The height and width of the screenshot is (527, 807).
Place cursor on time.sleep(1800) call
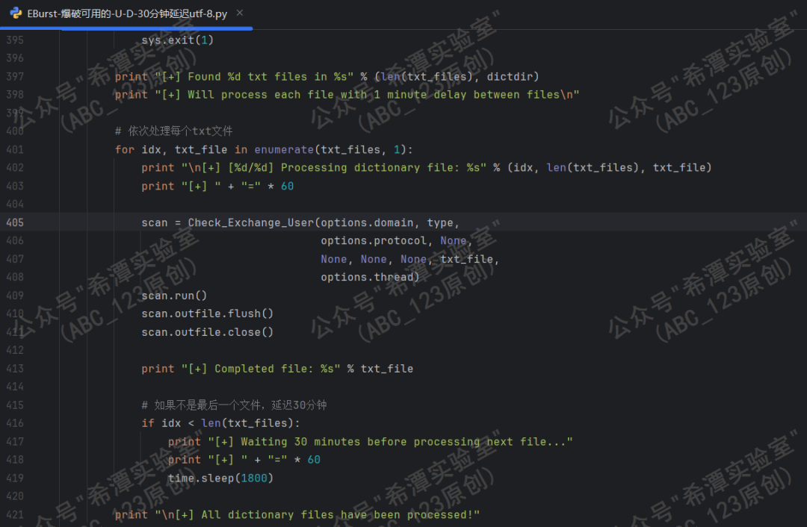point(220,478)
